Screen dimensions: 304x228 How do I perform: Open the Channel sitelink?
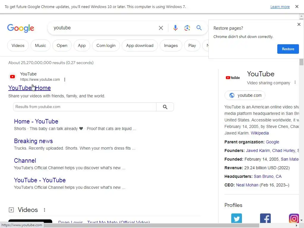point(25,161)
